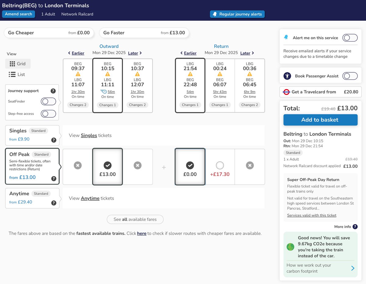Select the 09:37 outward train column
366x284 pixels.
(x=78, y=86)
